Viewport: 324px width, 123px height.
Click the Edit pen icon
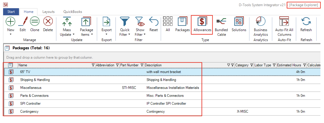click(23, 21)
